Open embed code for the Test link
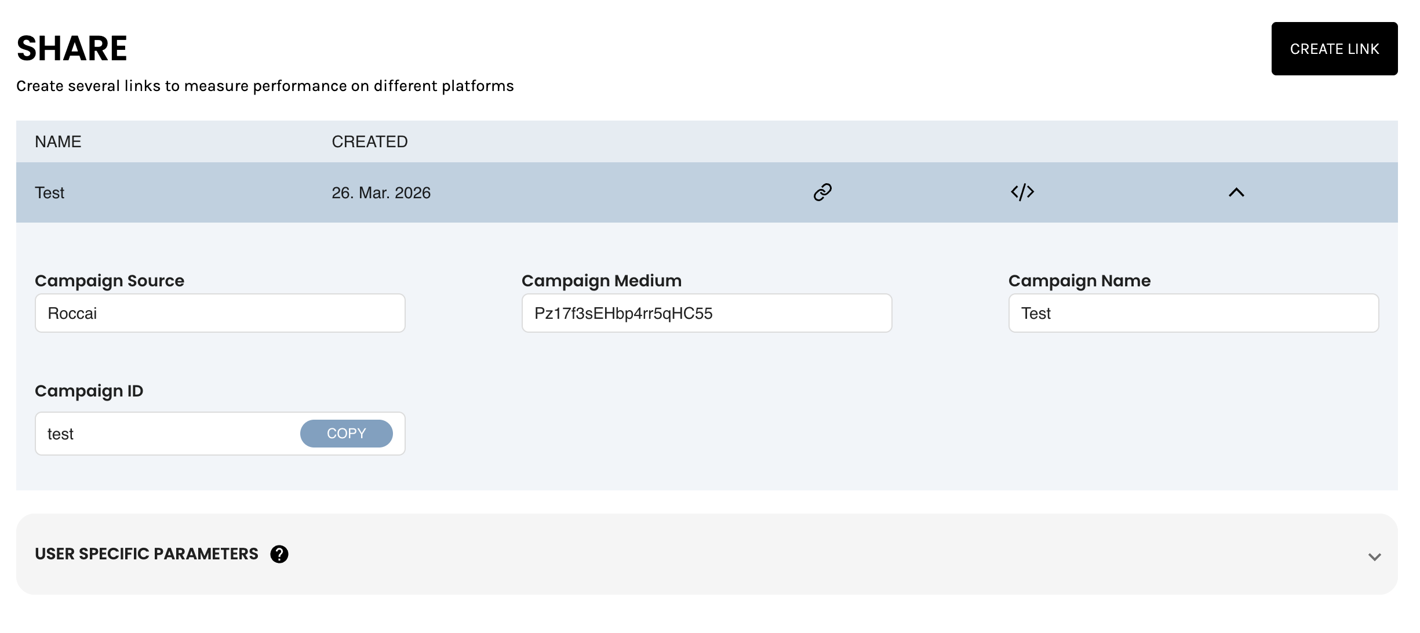 [x=1022, y=192]
